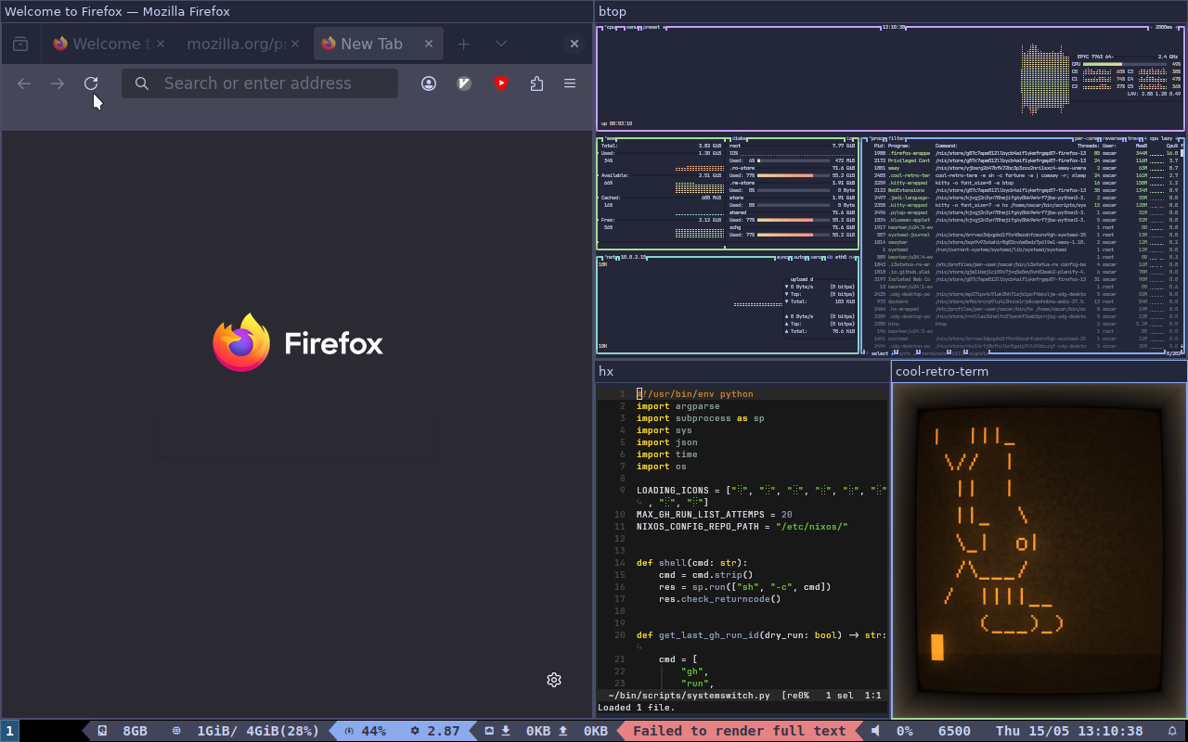The height and width of the screenshot is (742, 1188).
Task: Close the Welcome tab
Action: [x=161, y=44]
